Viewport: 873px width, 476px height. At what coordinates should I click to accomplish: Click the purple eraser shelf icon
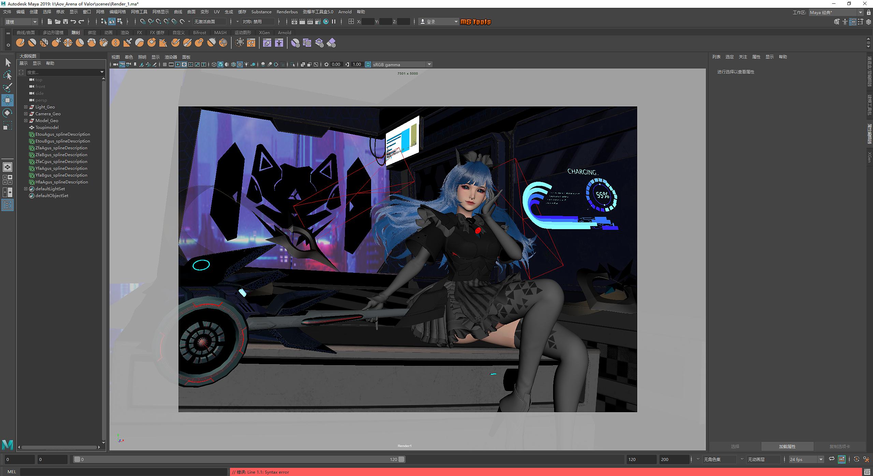click(x=331, y=43)
